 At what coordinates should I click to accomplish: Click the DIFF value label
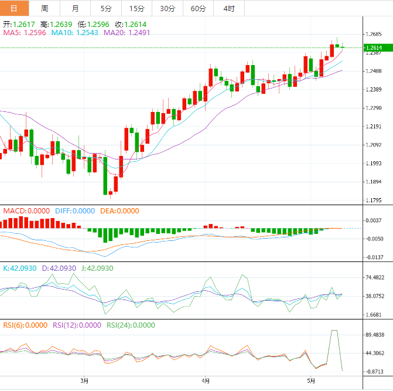tap(75, 211)
